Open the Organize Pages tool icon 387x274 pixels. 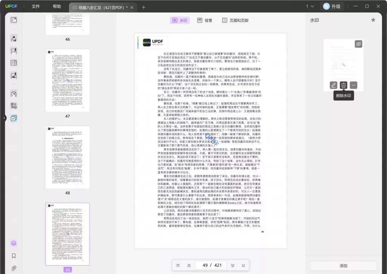[14, 63]
